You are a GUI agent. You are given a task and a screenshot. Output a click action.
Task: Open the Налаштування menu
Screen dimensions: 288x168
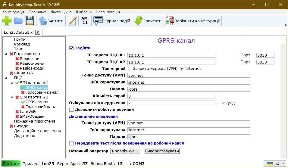pos(108,12)
